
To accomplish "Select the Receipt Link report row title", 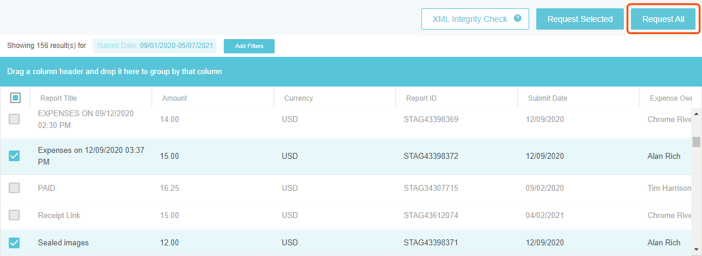I will coord(59,215).
